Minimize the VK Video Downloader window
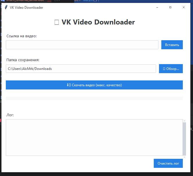 tap(157, 8)
